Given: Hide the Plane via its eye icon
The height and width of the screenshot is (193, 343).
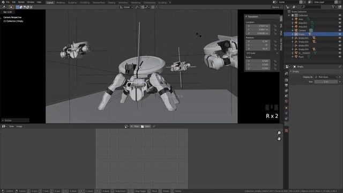Looking at the screenshot, I should [x=340, y=57].
